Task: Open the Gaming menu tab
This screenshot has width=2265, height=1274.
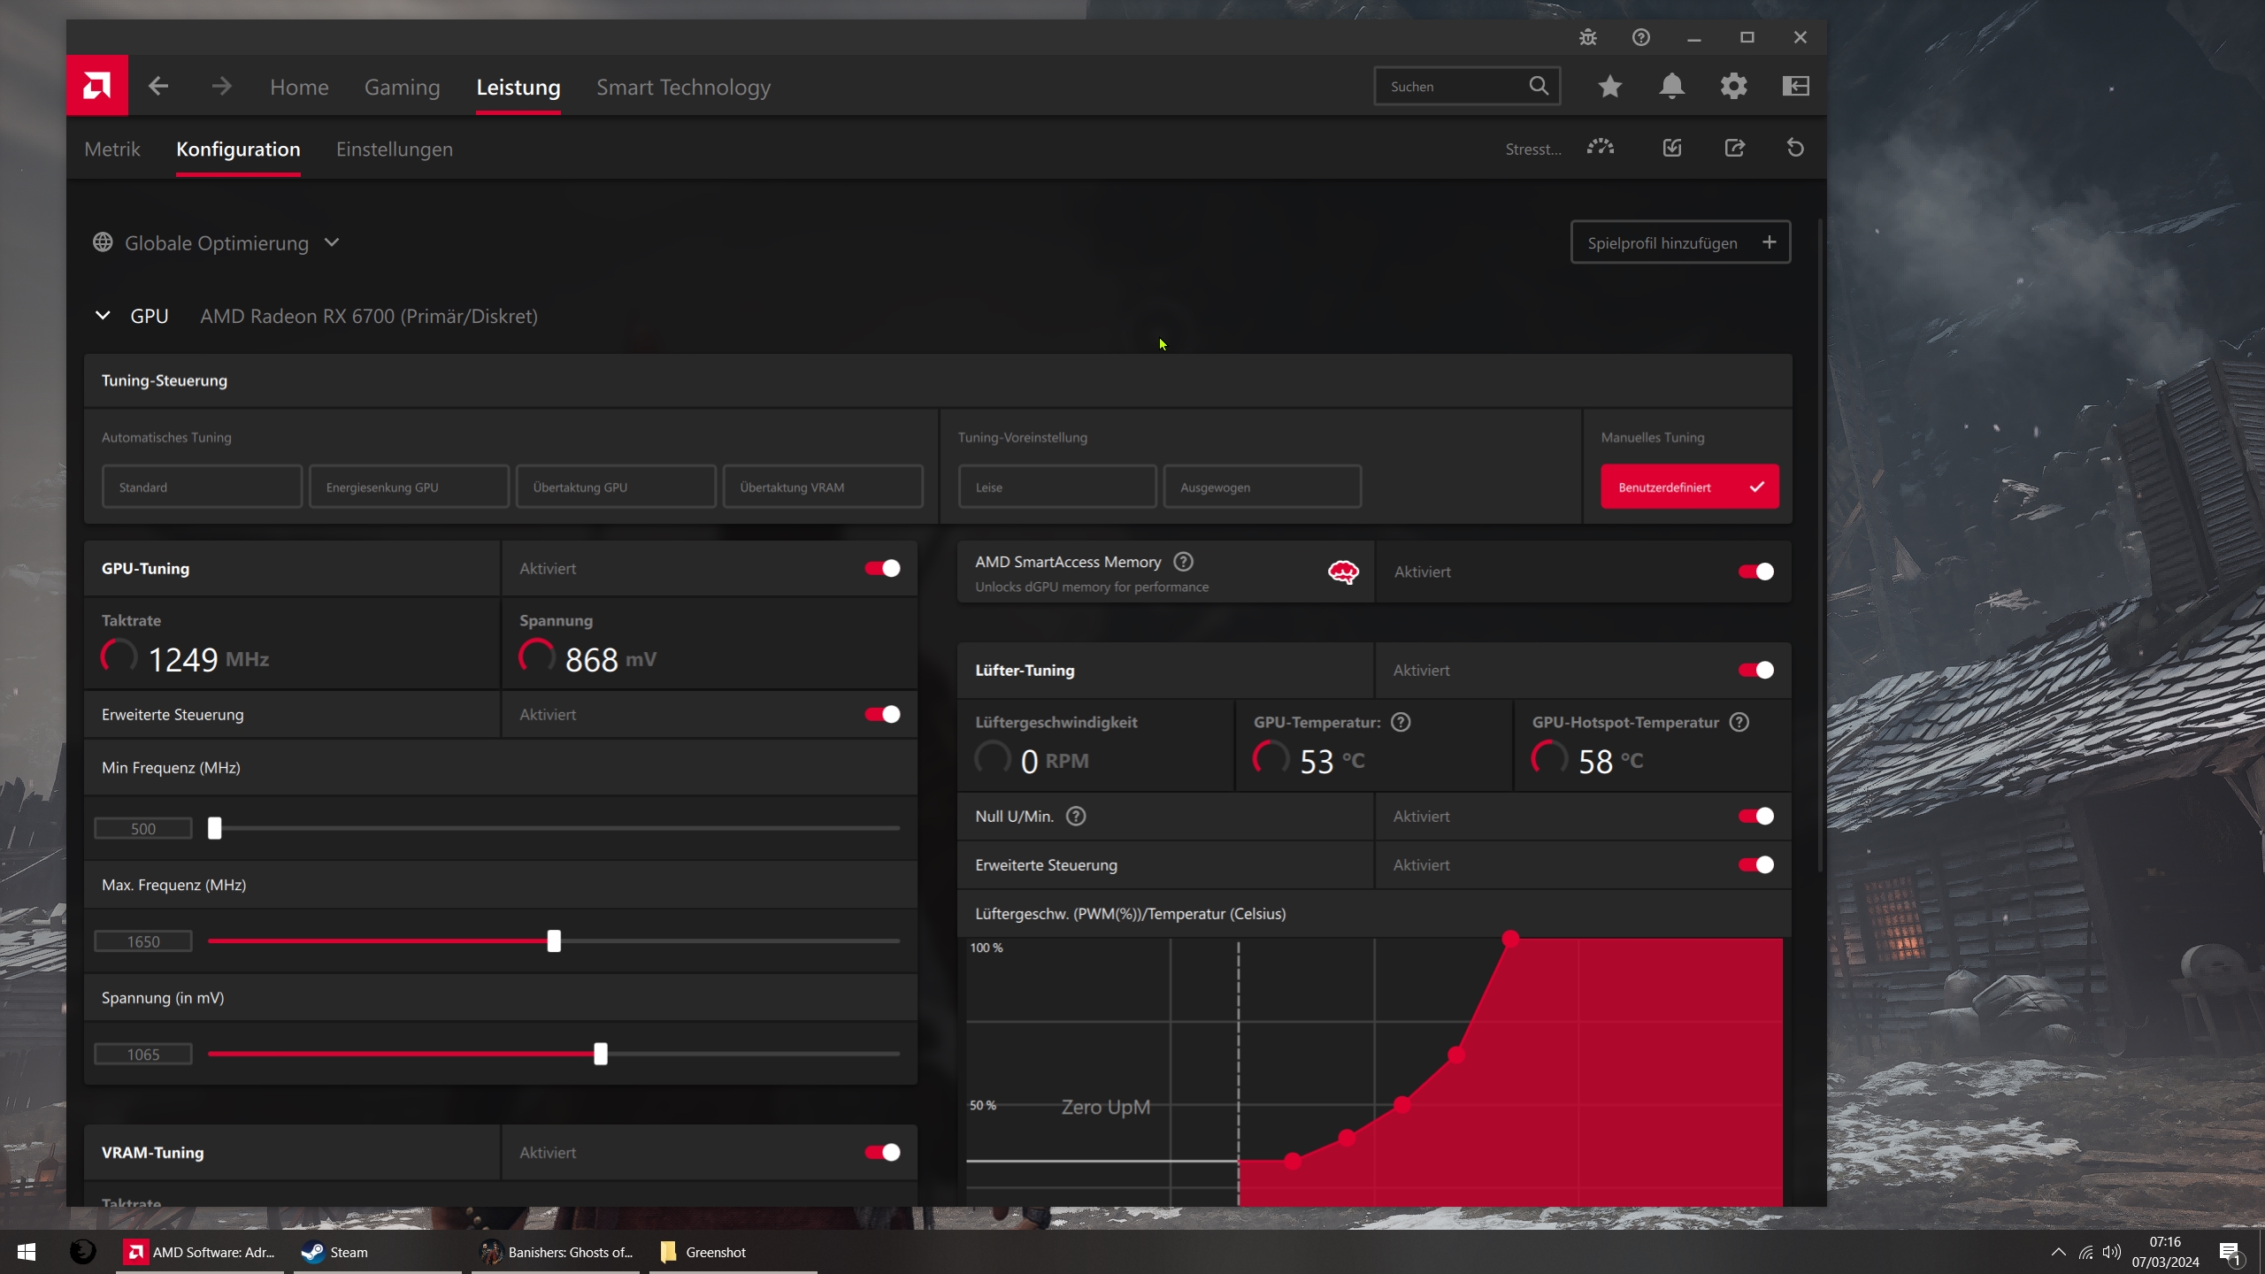Action: click(x=402, y=87)
